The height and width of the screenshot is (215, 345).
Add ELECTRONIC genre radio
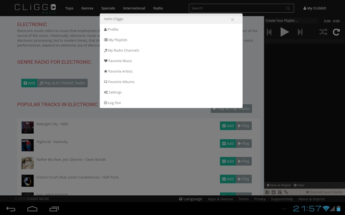29,83
